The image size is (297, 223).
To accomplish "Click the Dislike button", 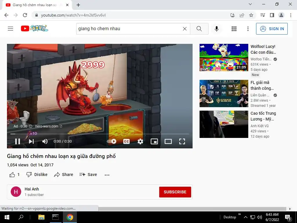I will click(x=37, y=175).
